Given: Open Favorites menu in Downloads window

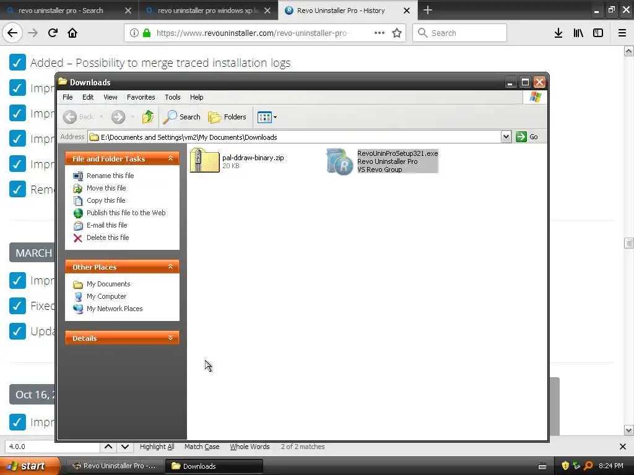Looking at the screenshot, I should pos(141,97).
